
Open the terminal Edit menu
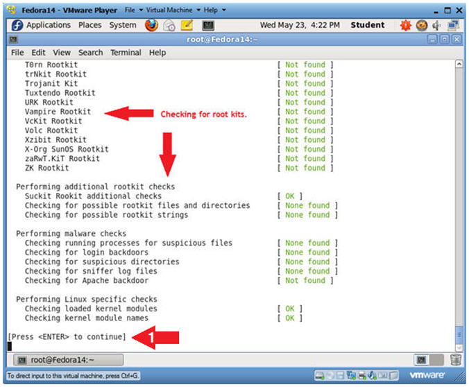(38, 53)
